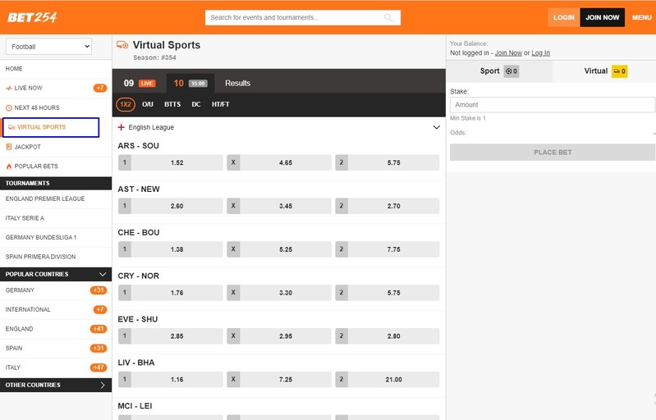Bet CRY - NOR draw at 3.30
The image size is (656, 420).
pos(279,293)
